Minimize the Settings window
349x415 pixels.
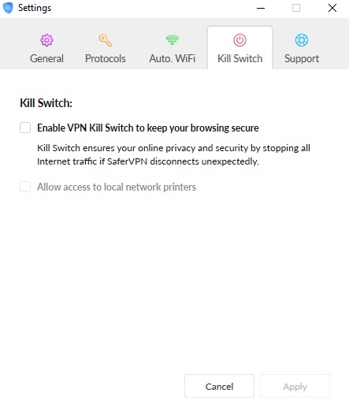coord(261,8)
